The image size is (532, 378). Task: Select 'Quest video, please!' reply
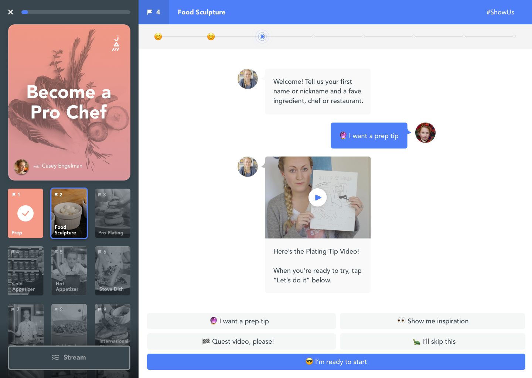point(241,341)
